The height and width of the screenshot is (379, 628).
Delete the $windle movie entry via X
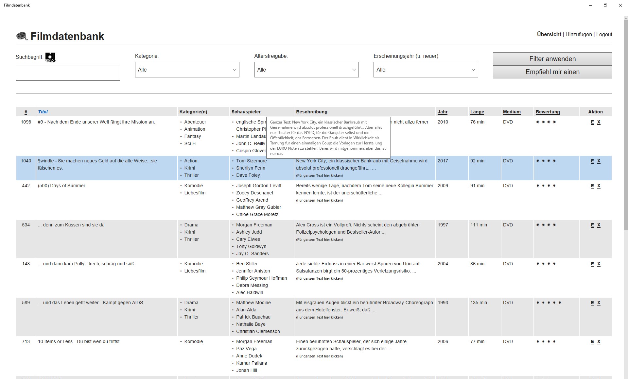pyautogui.click(x=599, y=161)
